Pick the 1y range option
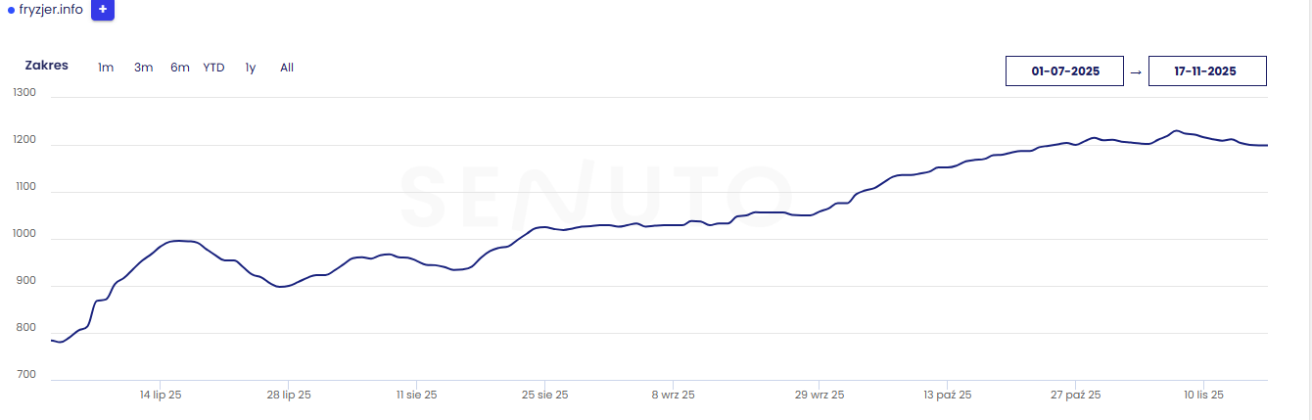The width and height of the screenshot is (1312, 420). coord(251,68)
